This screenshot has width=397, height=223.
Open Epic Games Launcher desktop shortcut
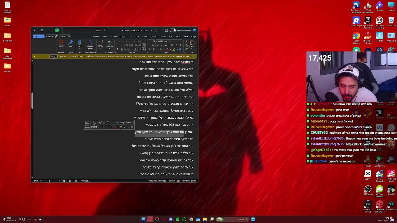click(368, 23)
